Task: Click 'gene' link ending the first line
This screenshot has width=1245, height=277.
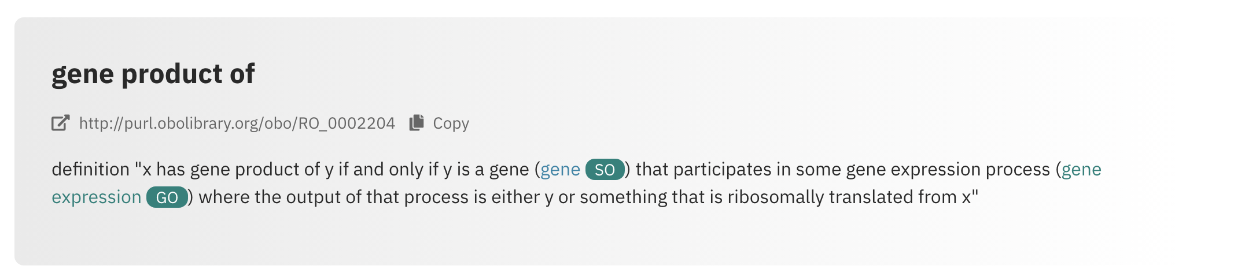Action: coord(1081,170)
